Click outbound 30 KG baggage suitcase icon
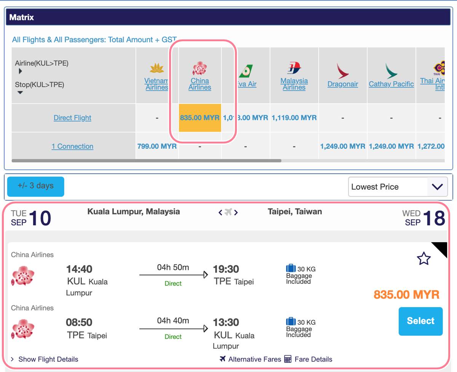The image size is (457, 372). 291,268
